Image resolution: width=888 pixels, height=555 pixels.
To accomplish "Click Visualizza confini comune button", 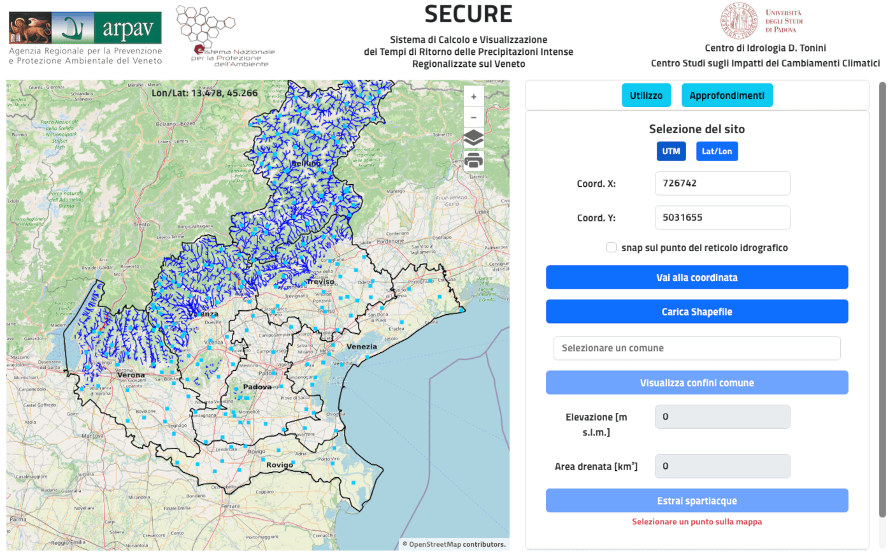I will [x=697, y=382].
